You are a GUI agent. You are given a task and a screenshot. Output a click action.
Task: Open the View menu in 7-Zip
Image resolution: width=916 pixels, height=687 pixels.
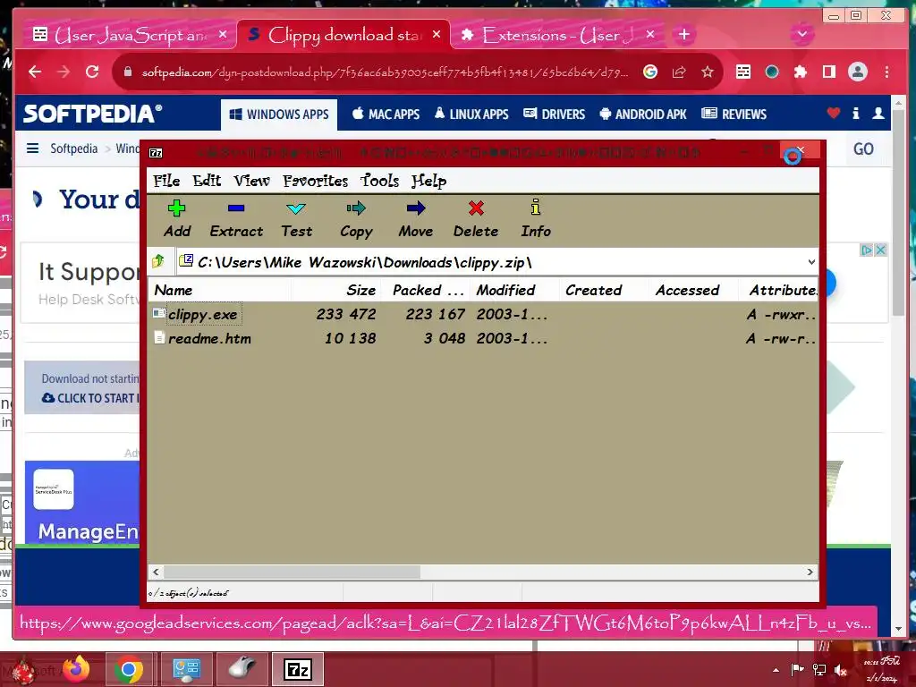tap(251, 181)
